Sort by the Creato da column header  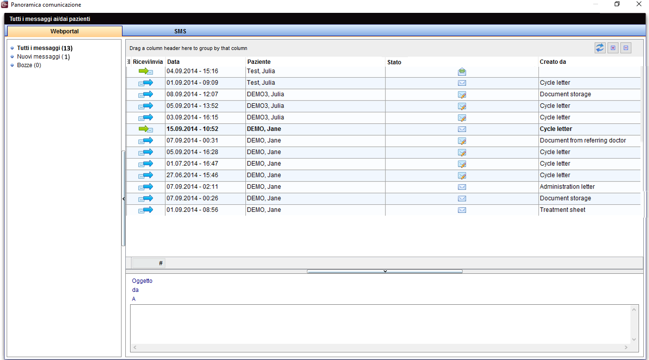click(x=589, y=62)
